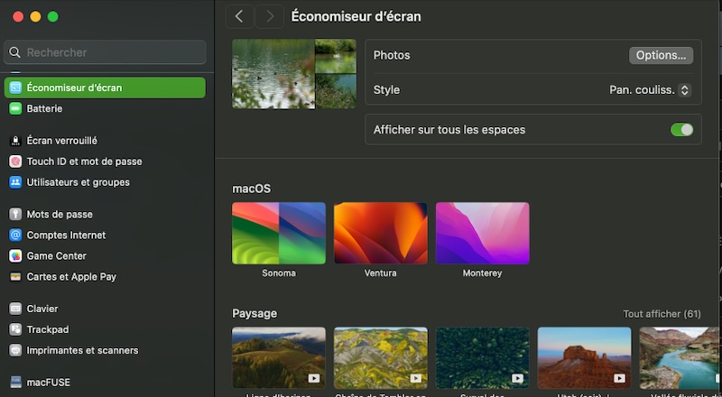Screen dimensions: 722x397
Task: Open Touch ID et mot de passe
Action: pos(84,162)
